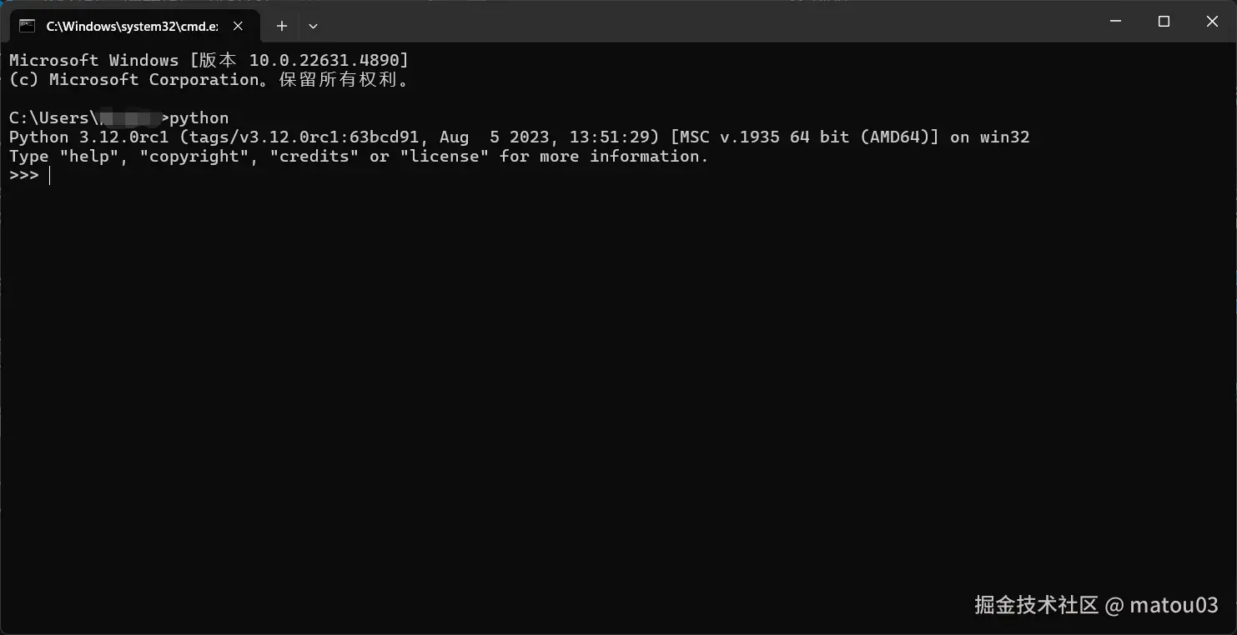Screen dimensions: 1237x635
Task: Open a new tab with the plus icon
Action: click(x=282, y=26)
